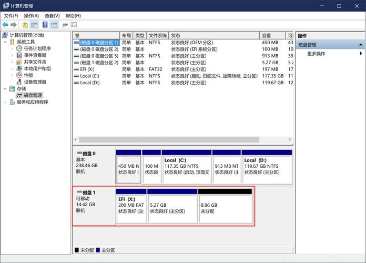Click the Forward arrow toolbar icon
The height and width of the screenshot is (263, 366).
click(14, 25)
